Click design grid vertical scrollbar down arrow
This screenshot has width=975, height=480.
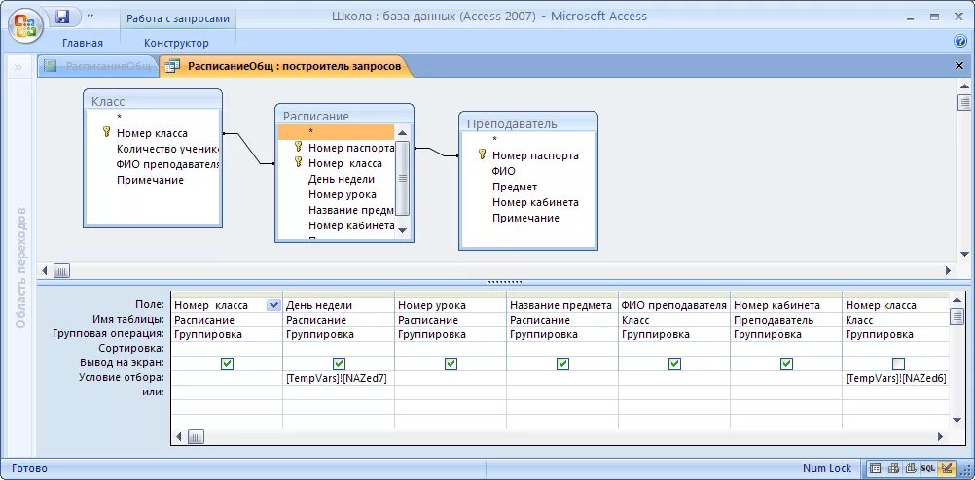pos(957,421)
